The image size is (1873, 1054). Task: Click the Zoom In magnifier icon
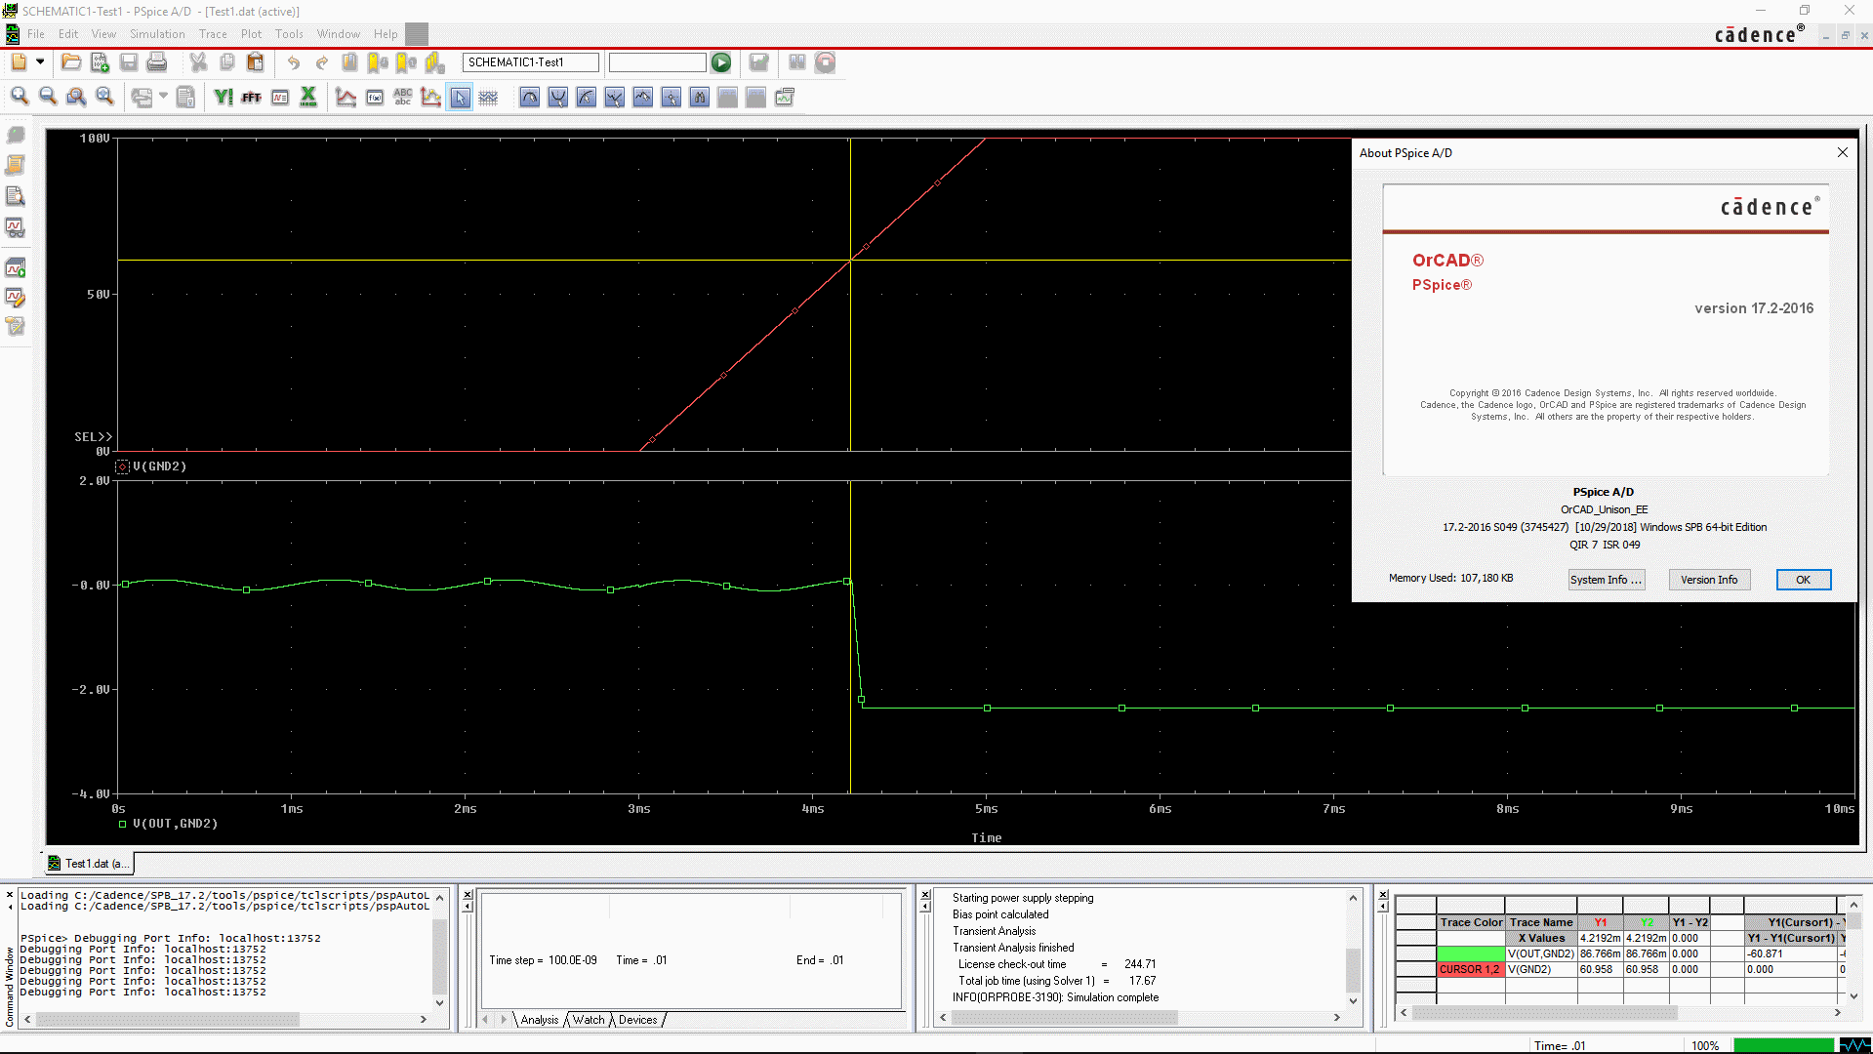tap(20, 97)
